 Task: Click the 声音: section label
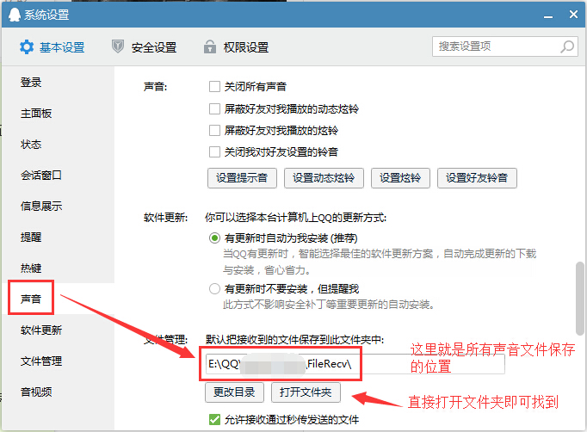coord(156,87)
